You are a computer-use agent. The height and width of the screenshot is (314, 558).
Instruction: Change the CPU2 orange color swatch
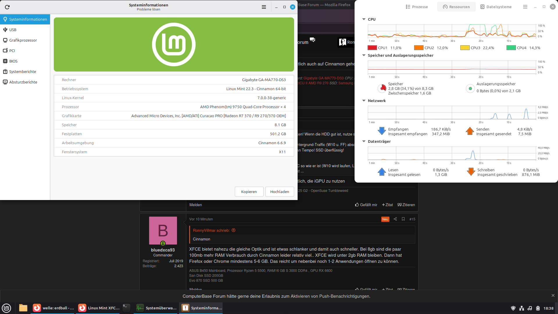tap(419, 48)
